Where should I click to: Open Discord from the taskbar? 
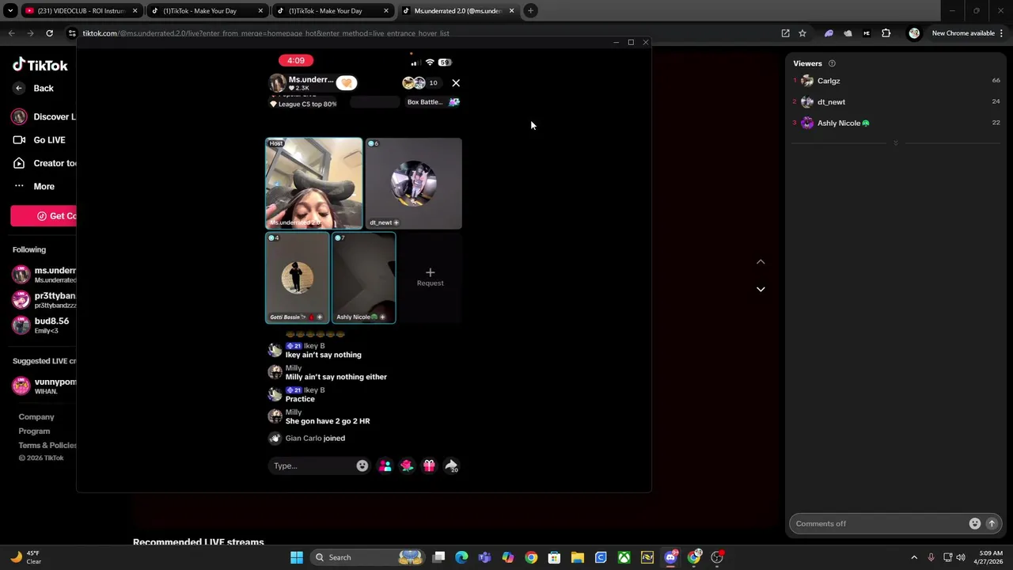[670, 557]
